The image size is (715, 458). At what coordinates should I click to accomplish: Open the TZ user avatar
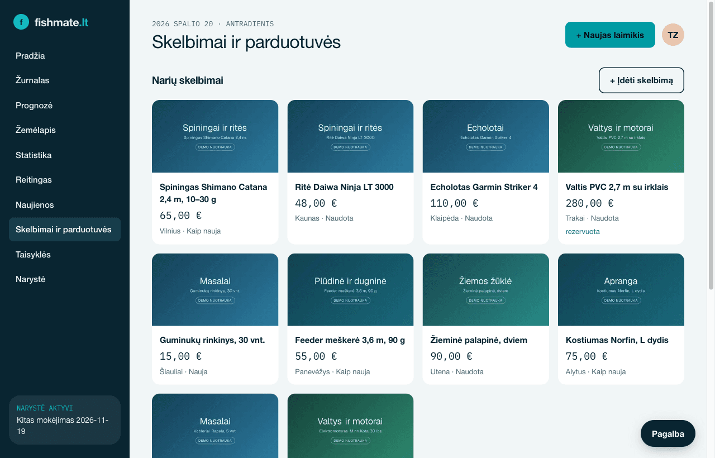[x=673, y=35]
